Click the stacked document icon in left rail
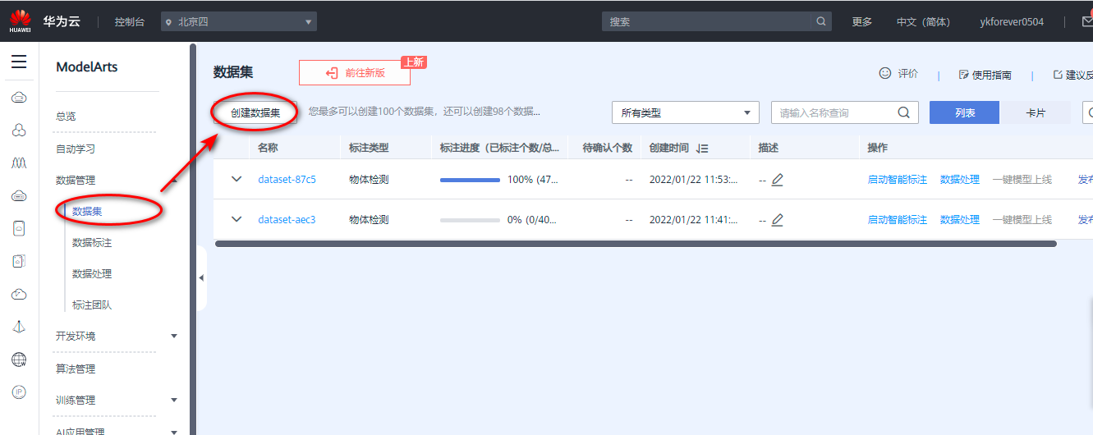Screen dimensions: 1093x435 (x=19, y=261)
